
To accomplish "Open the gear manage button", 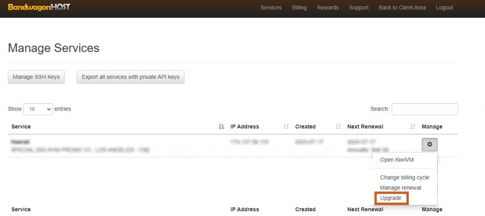I will [x=430, y=145].
